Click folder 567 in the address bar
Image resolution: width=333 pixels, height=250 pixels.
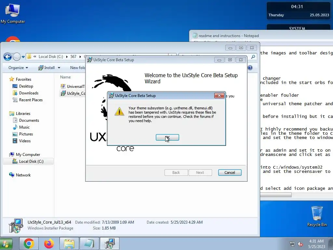tap(73, 57)
